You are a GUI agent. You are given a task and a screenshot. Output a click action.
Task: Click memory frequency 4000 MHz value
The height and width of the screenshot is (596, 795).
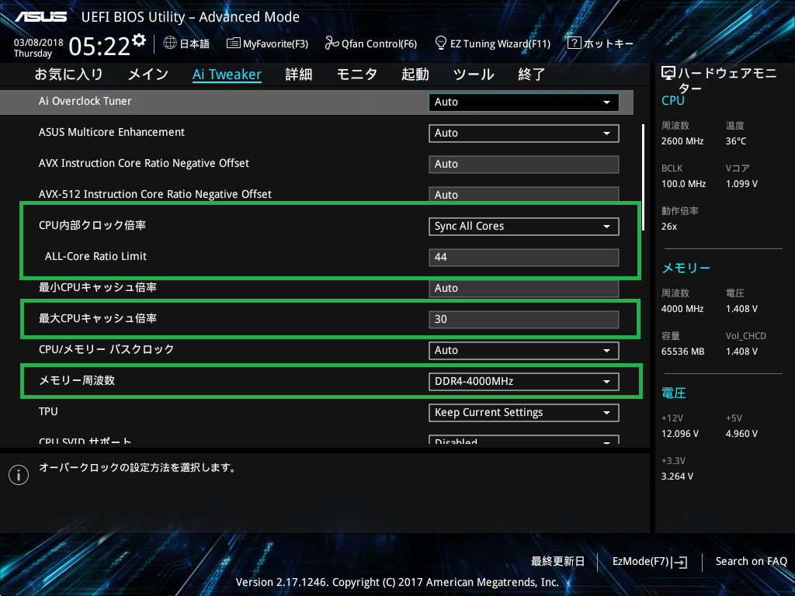pos(682,309)
